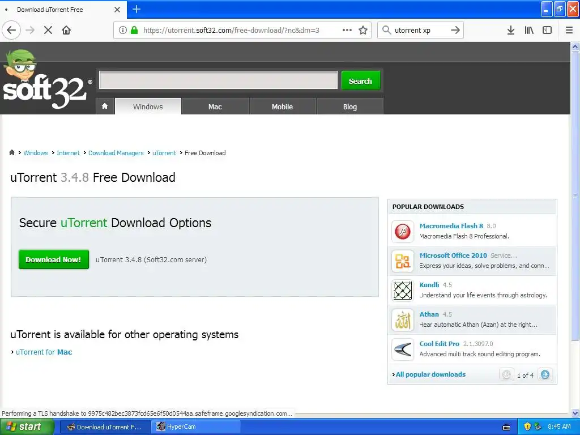Go back to the previous page
Screen dimensions: 580x435
tap(11, 30)
